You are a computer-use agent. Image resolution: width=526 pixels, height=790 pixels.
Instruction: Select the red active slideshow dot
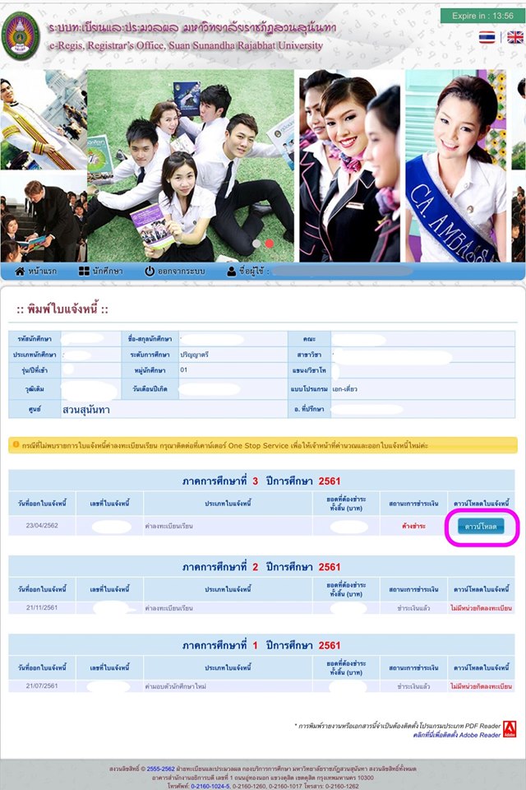click(x=269, y=244)
